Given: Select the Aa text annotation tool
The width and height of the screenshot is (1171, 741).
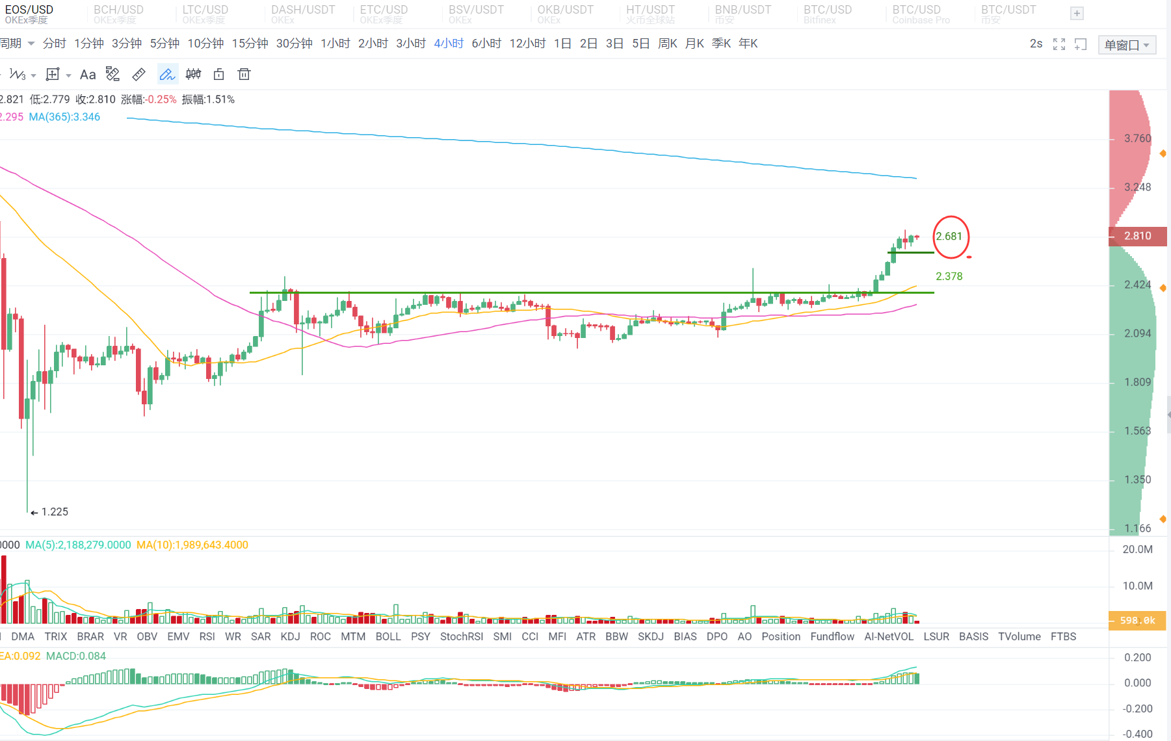Looking at the screenshot, I should 88,75.
